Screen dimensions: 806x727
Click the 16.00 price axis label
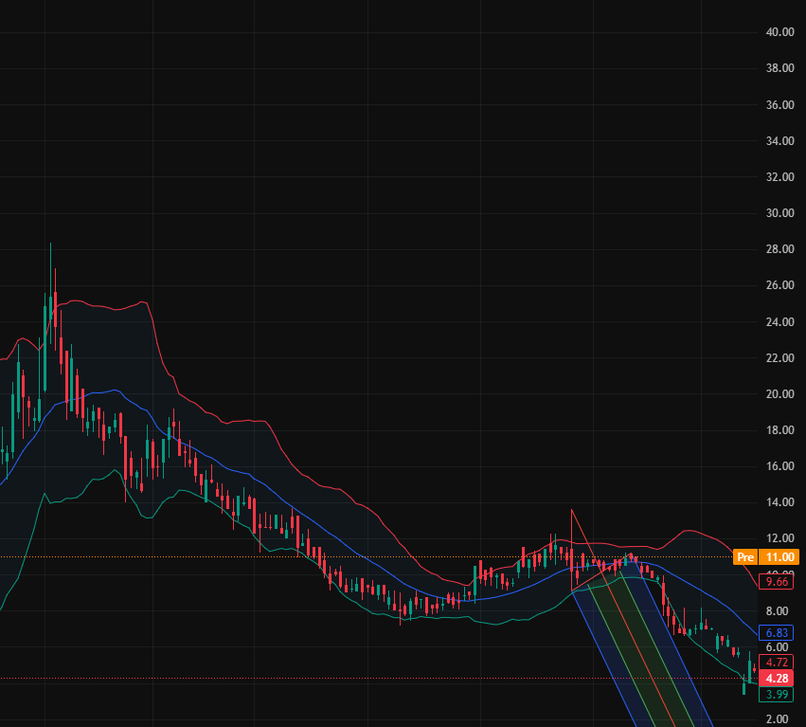click(779, 466)
